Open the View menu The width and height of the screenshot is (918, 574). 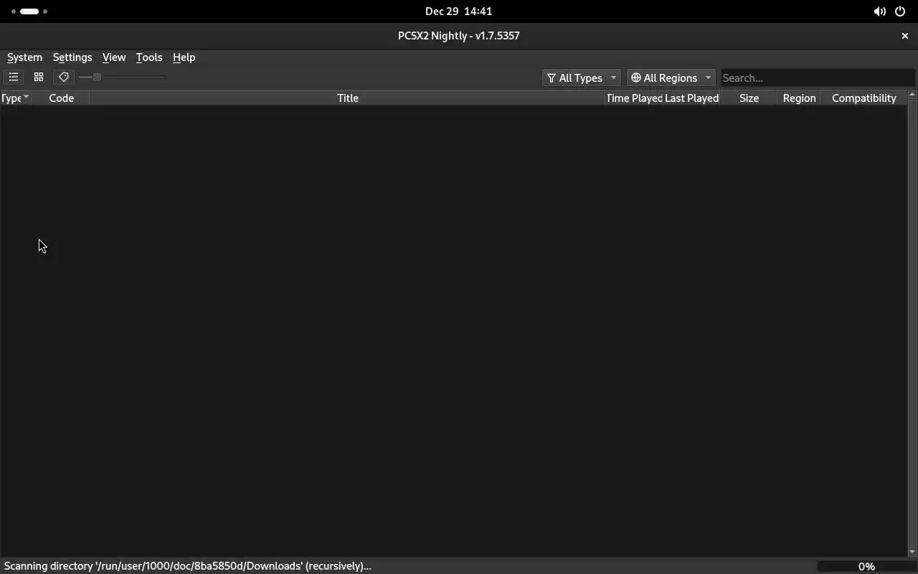(114, 57)
